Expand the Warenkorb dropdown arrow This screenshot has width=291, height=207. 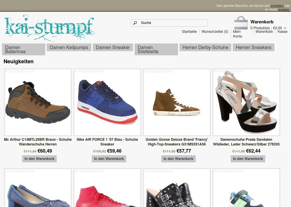click(x=285, y=28)
